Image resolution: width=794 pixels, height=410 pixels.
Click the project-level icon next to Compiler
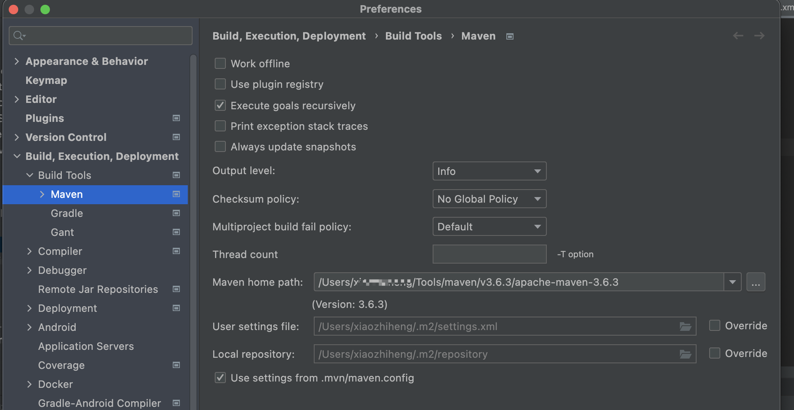(176, 251)
